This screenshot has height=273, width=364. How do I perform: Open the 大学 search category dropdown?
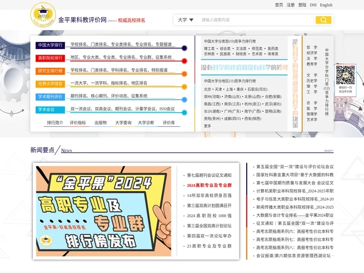tap(186, 20)
